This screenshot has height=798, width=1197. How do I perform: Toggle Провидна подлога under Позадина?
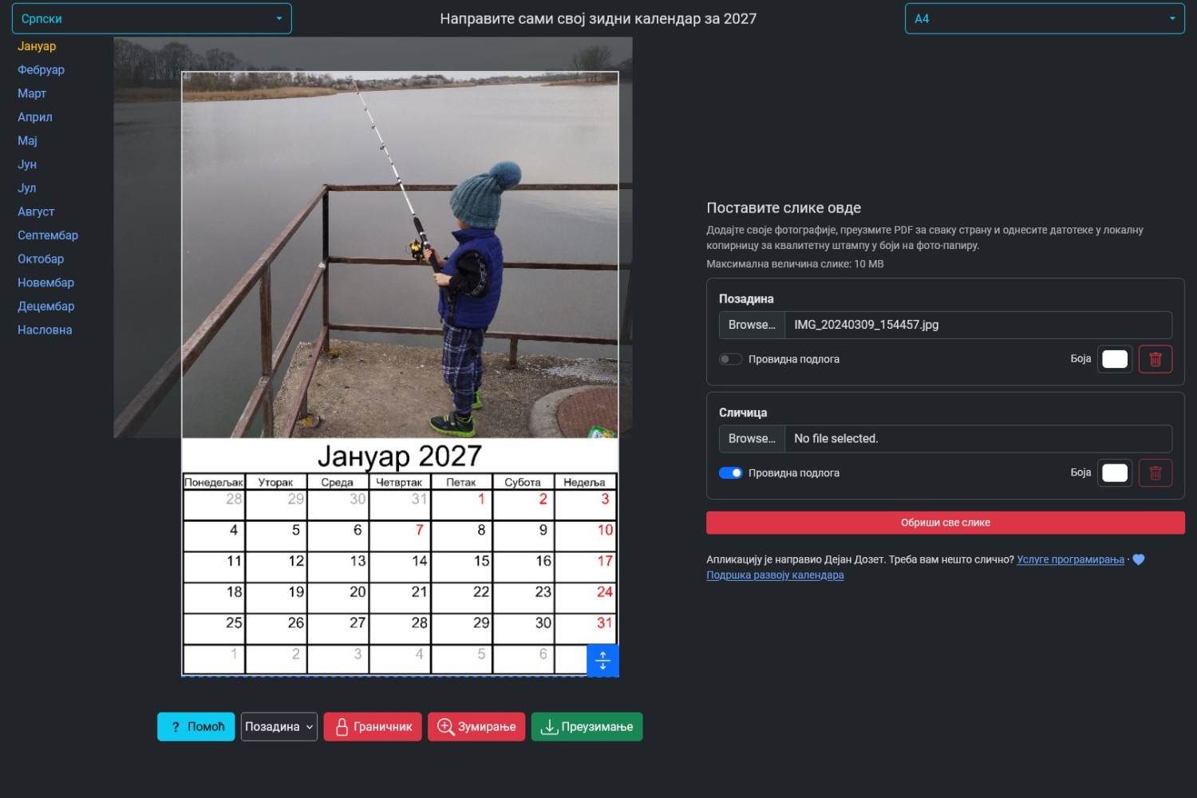pos(730,359)
